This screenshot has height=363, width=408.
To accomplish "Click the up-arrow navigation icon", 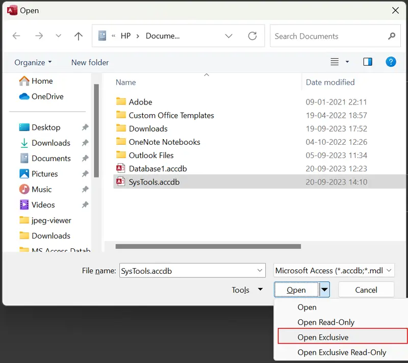I will point(79,36).
